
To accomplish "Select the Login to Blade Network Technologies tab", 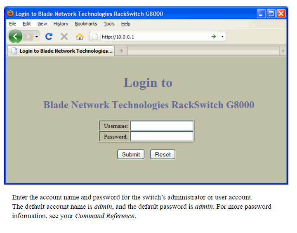I will [x=61, y=51].
